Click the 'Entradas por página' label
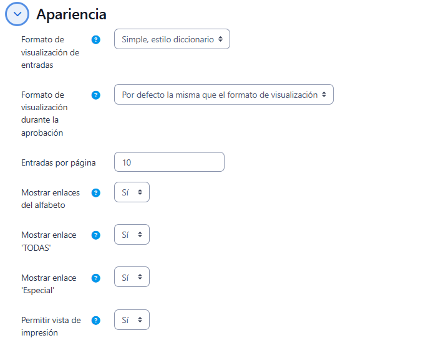 (x=58, y=162)
